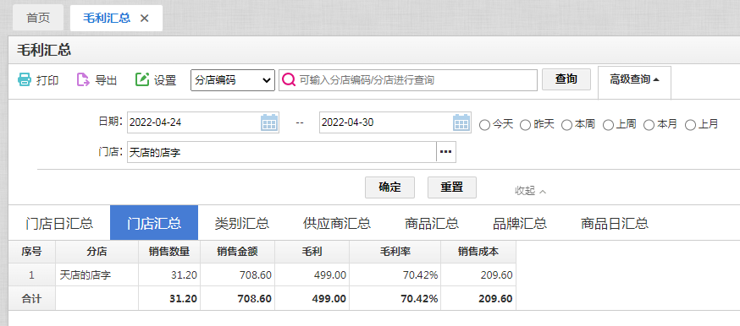The height and width of the screenshot is (326, 740).
Task: Click the magnifier icon in search box
Action: (x=289, y=79)
